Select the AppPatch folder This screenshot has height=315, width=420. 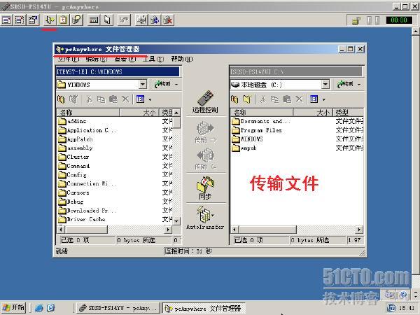[76, 139]
